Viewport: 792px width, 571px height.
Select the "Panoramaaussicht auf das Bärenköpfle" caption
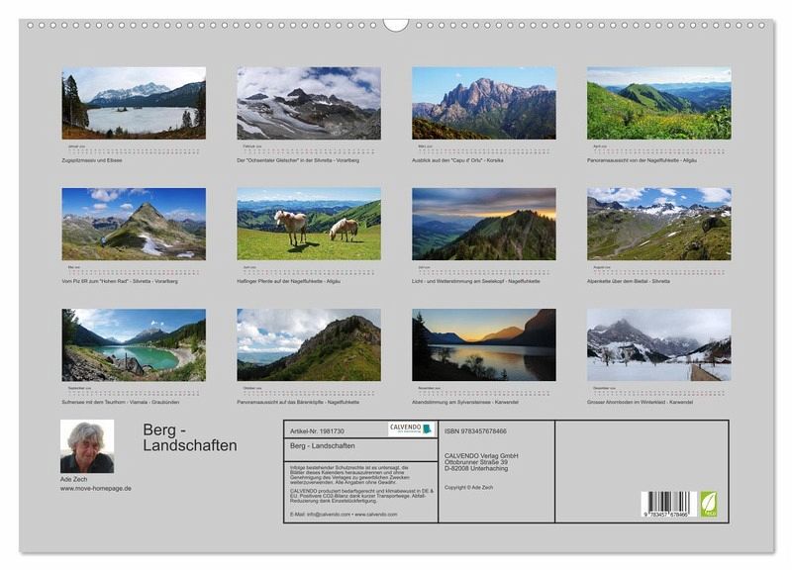click(298, 403)
